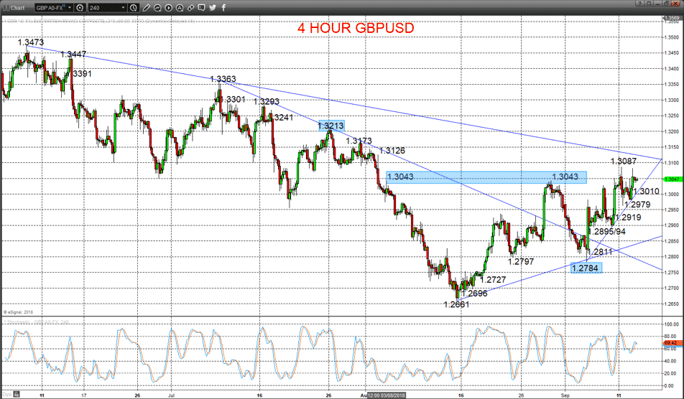Screen dimensions: 684x399
Task: Share chart via Twitter icon
Action: tap(213, 8)
